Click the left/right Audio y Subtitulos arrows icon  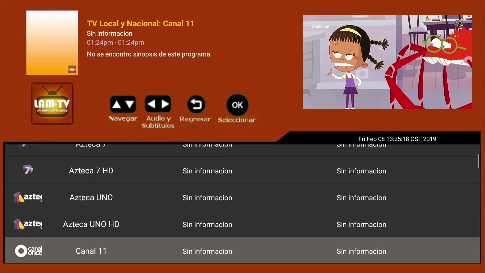(158, 104)
